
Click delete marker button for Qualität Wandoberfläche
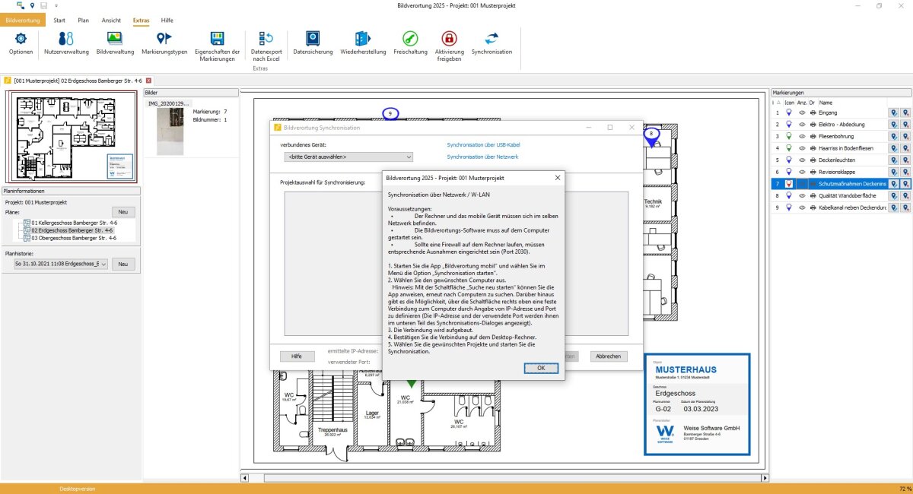[905, 195]
